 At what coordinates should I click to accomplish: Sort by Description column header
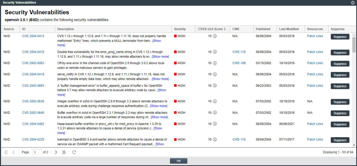click(113, 29)
